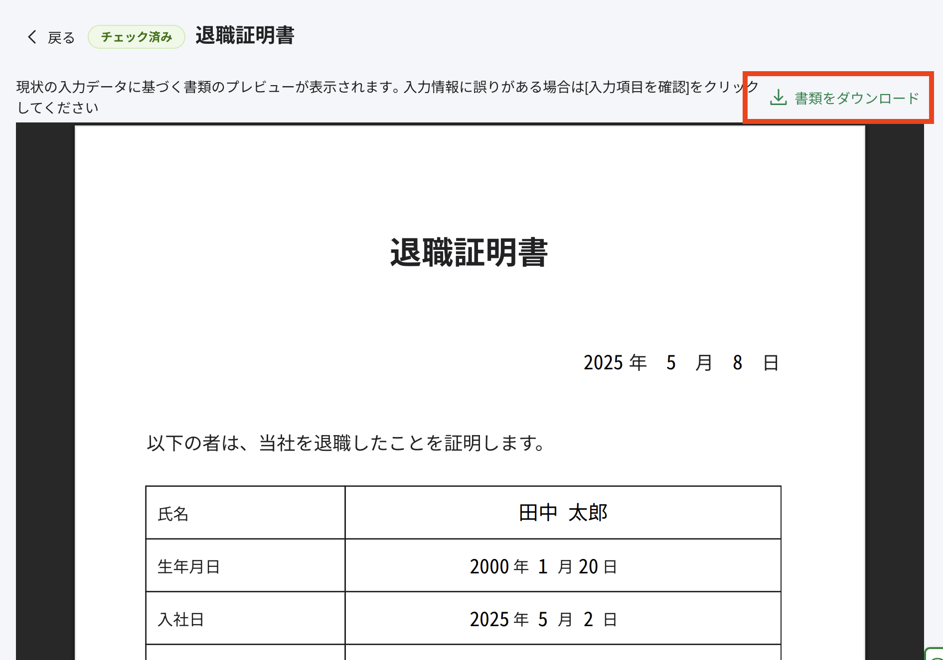Click the 氏名 label cell
The height and width of the screenshot is (660, 943).
245,513
